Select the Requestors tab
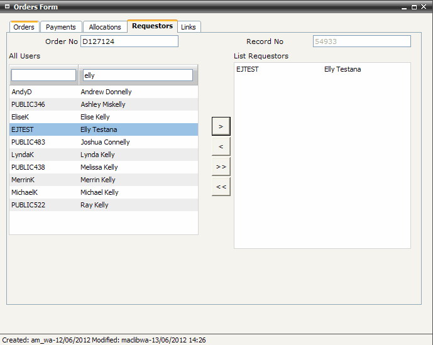Screen dimensions: 433x345 tap(152, 26)
